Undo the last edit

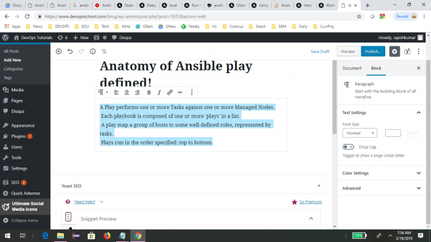[70, 52]
